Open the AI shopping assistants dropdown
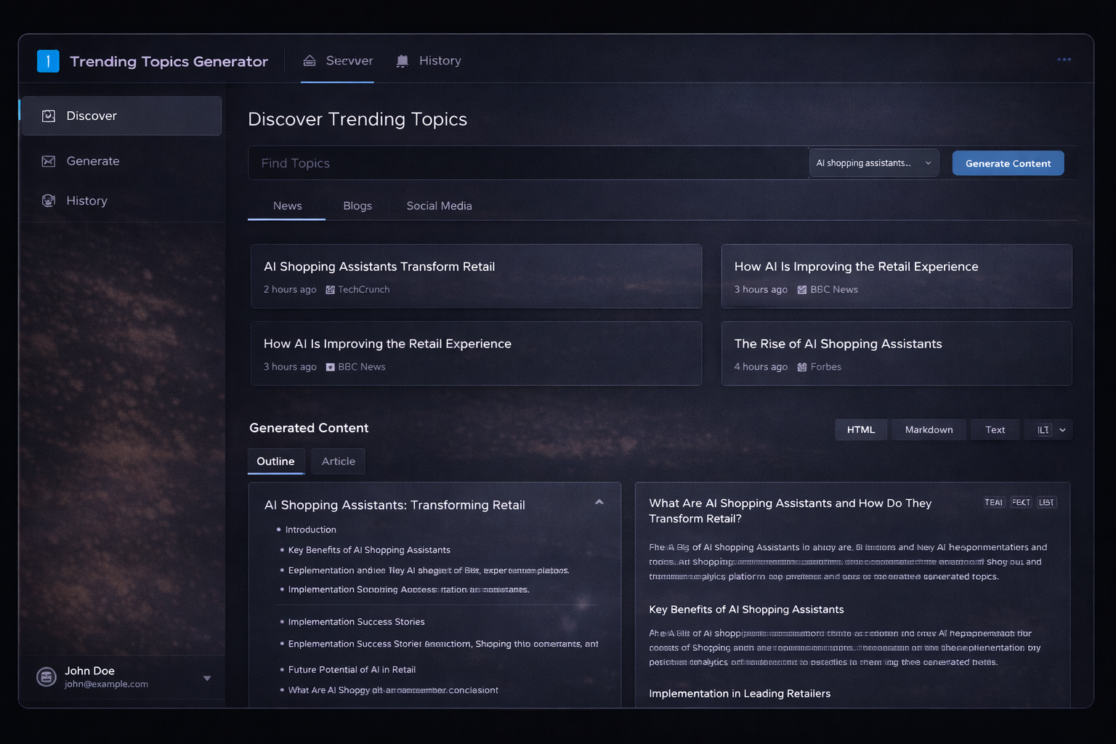 [873, 163]
